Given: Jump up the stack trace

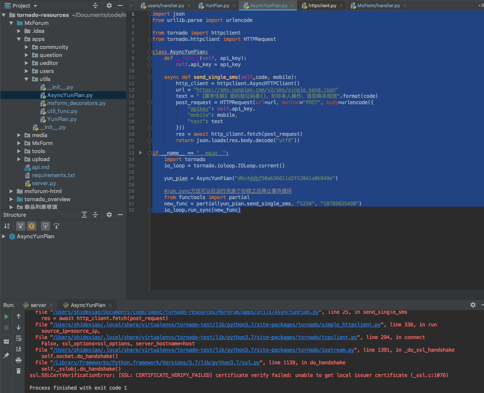Looking at the screenshot, I should tap(19, 316).
